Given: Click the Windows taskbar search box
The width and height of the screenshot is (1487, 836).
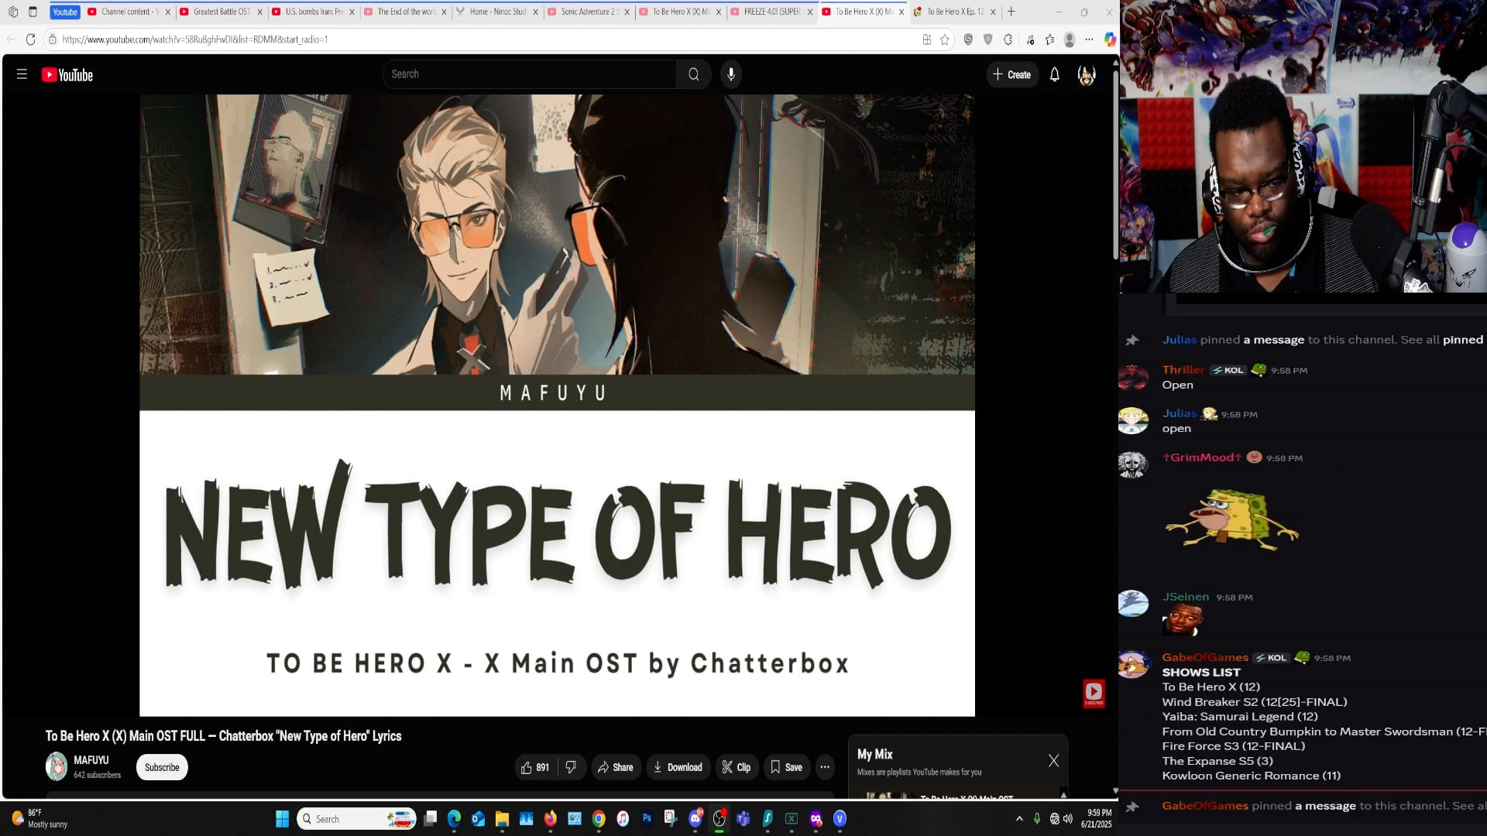Looking at the screenshot, I should pyautogui.click(x=357, y=819).
